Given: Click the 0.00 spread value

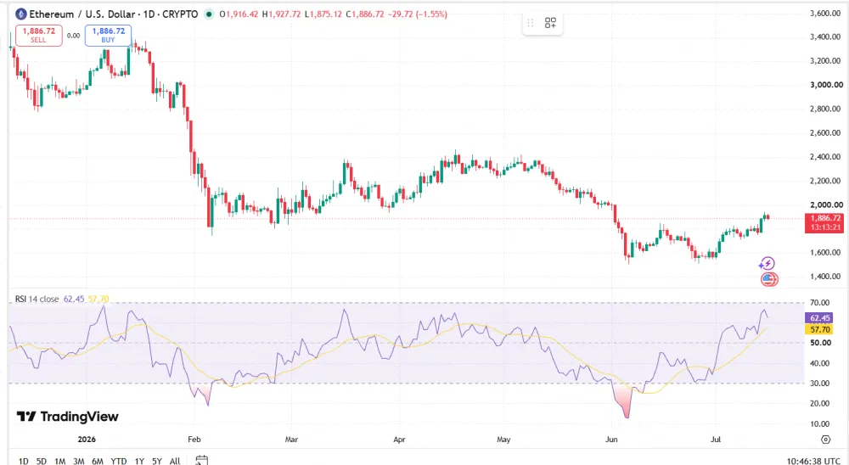Looking at the screenshot, I should coord(73,36).
